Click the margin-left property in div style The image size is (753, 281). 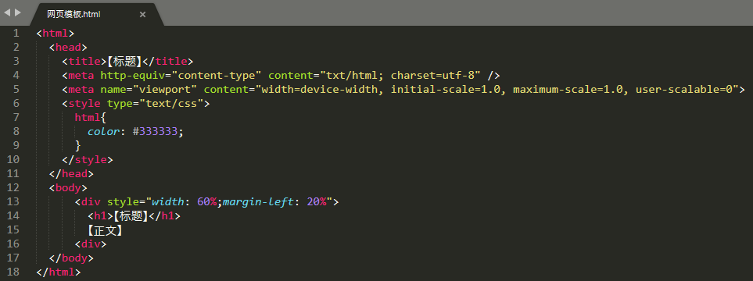tap(258, 202)
